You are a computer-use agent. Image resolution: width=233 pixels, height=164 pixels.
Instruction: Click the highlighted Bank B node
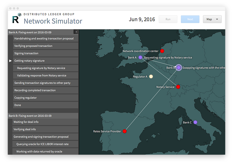click(179, 68)
